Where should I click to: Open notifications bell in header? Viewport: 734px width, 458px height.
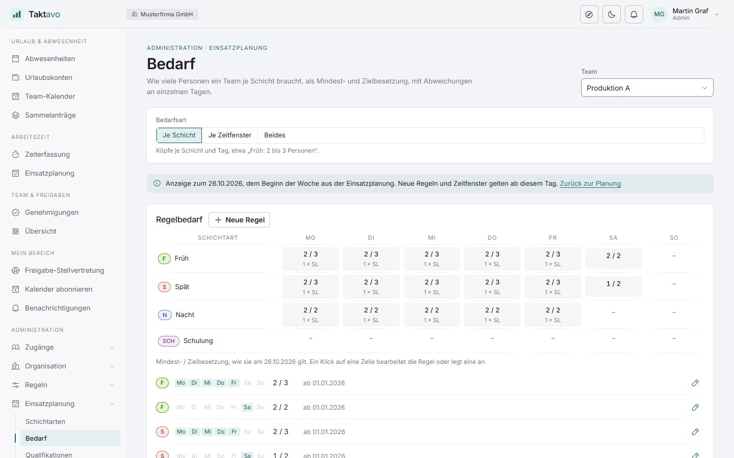click(634, 14)
